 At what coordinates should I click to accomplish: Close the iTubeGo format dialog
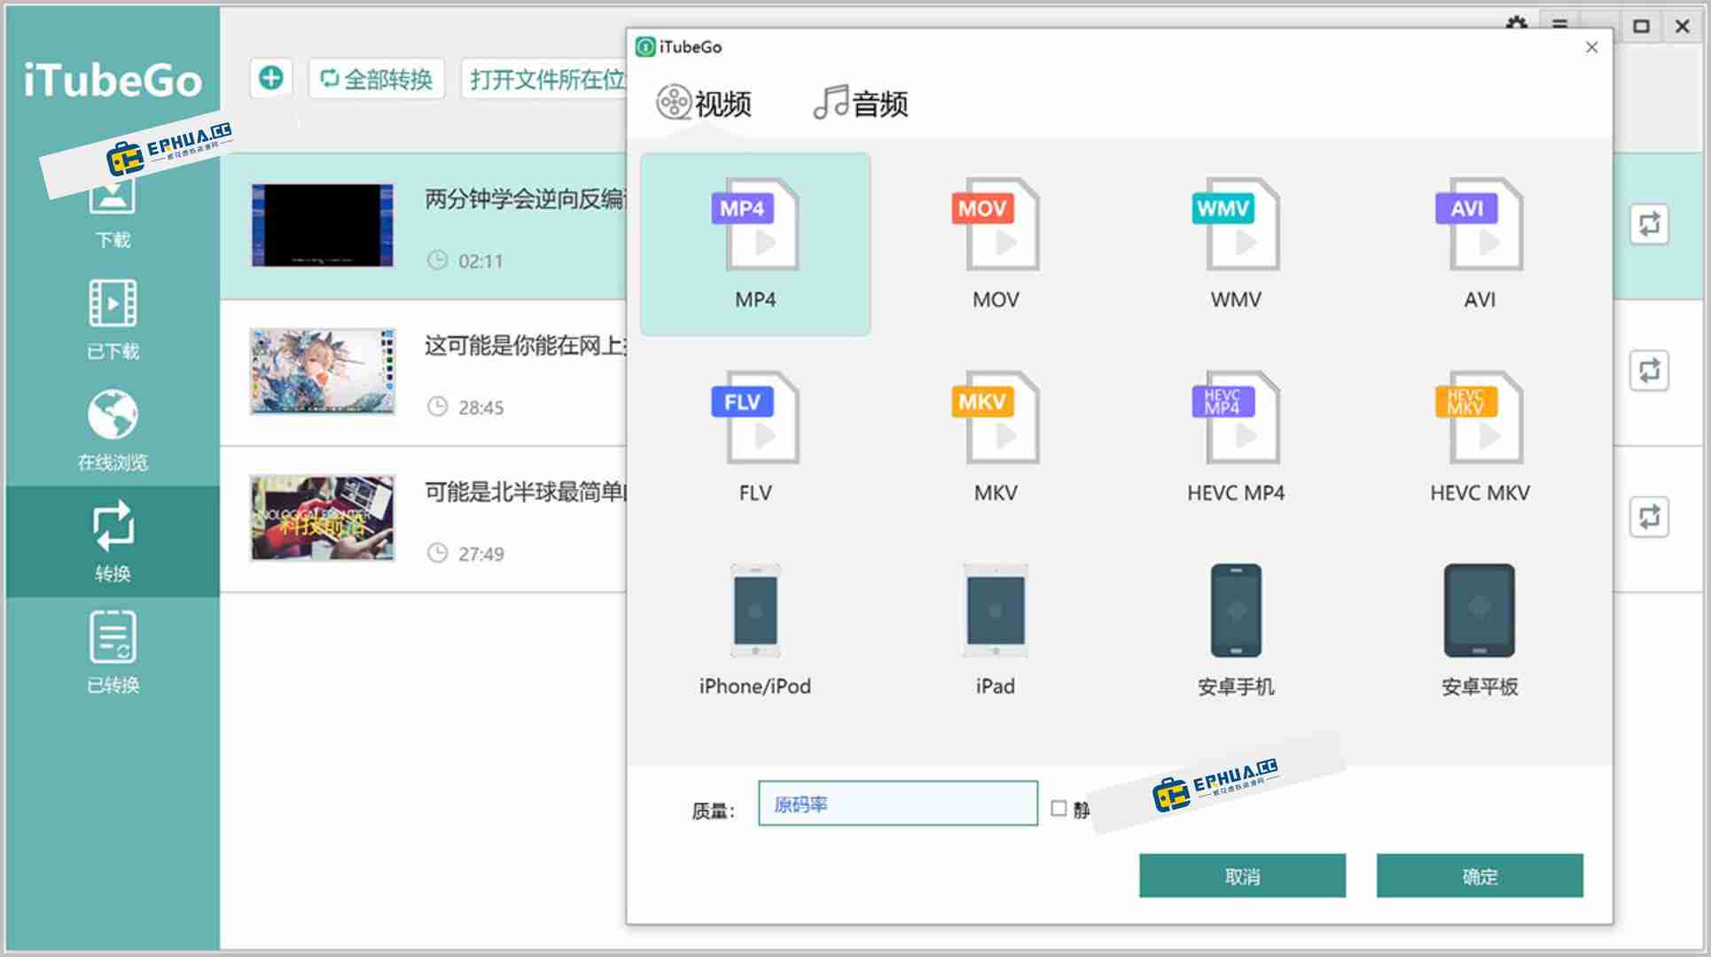click(1591, 47)
